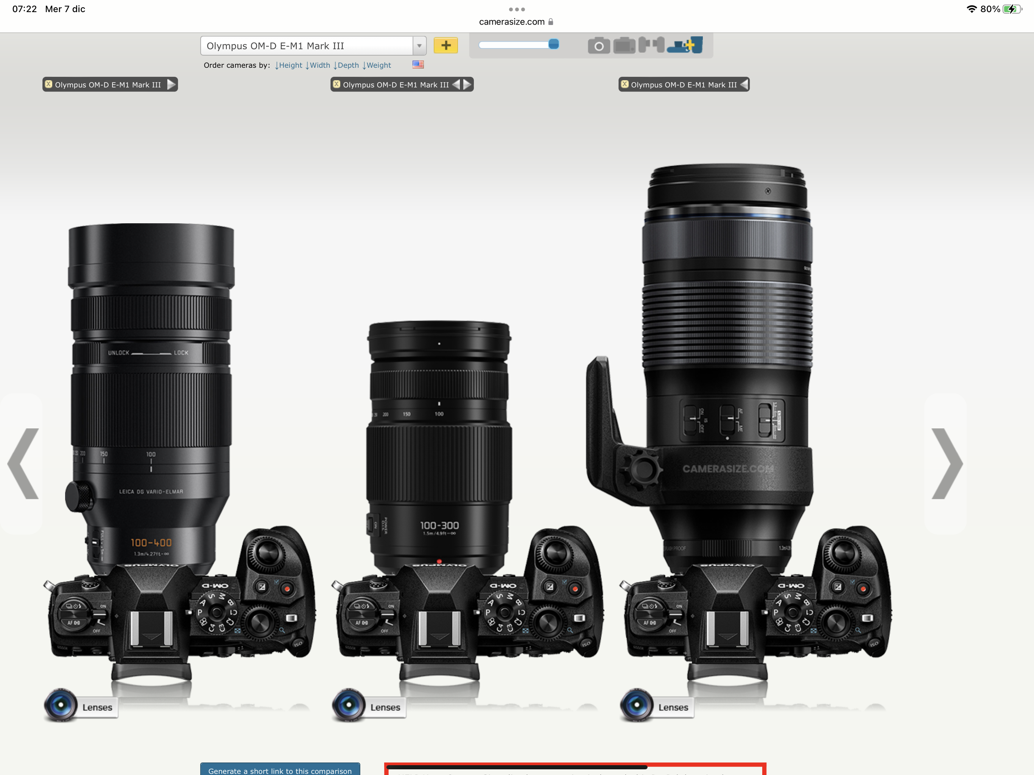The width and height of the screenshot is (1034, 775).
Task: Select the back view camera icon
Action: click(x=624, y=45)
